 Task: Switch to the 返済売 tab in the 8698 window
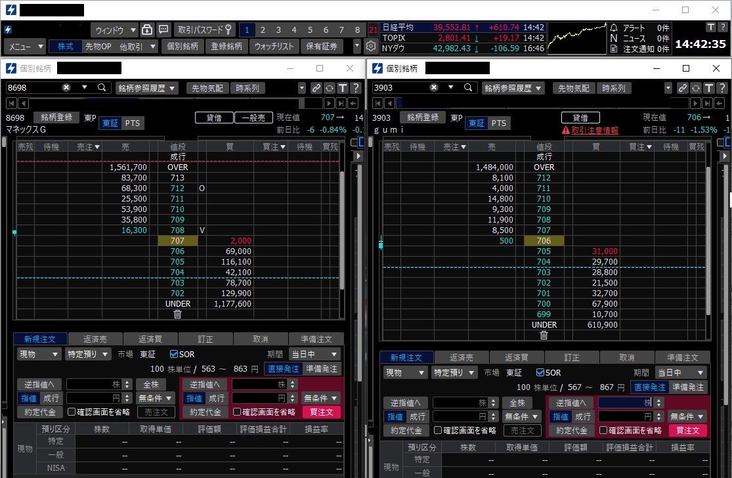(x=95, y=339)
